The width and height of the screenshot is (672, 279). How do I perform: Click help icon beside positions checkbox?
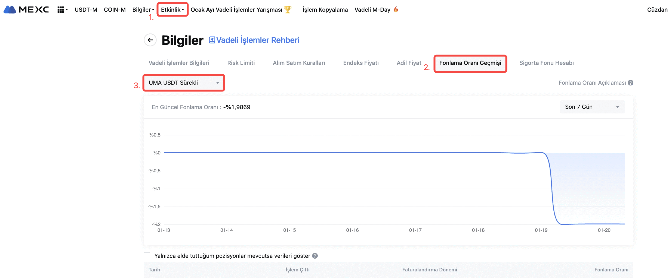[315, 256]
